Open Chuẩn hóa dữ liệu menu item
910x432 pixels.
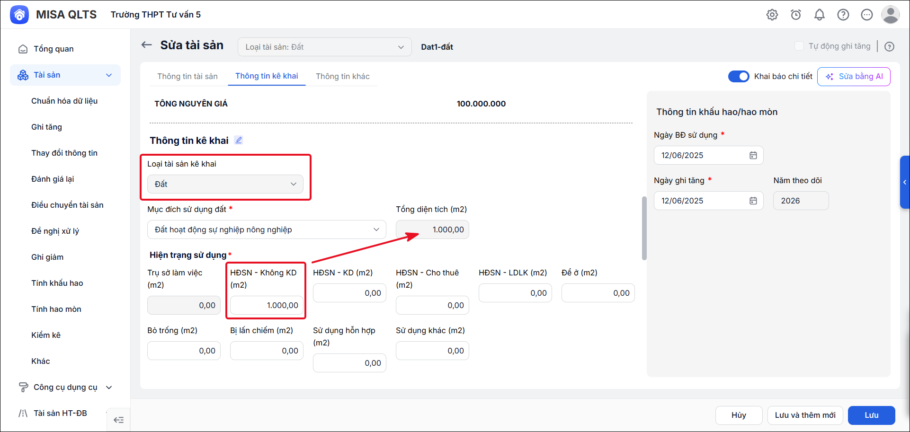coord(64,101)
